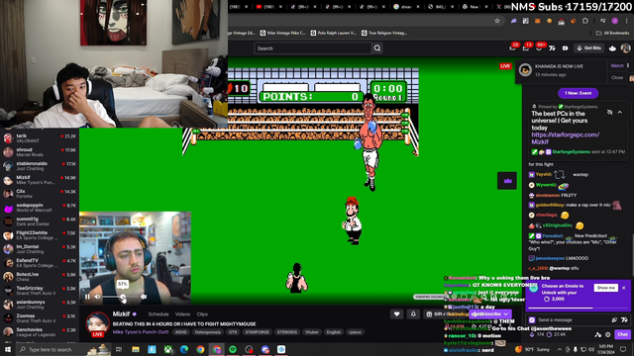This screenshot has width=634, height=356.
Task: Click the Osteoporosis tag
Action: coord(207,332)
